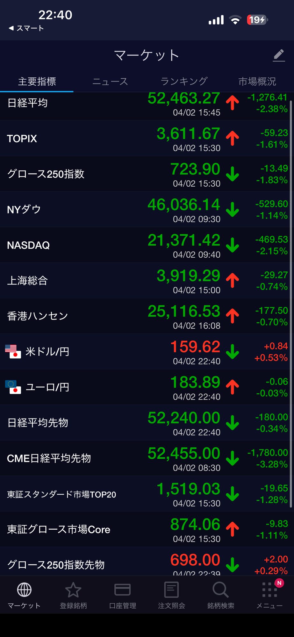Image resolution: width=294 pixels, height=637 pixels.
Task: Open the メニュー grid icon
Action: pos(269,590)
